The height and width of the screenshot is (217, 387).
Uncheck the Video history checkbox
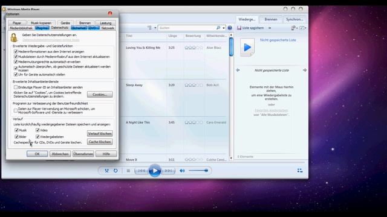[37, 130]
